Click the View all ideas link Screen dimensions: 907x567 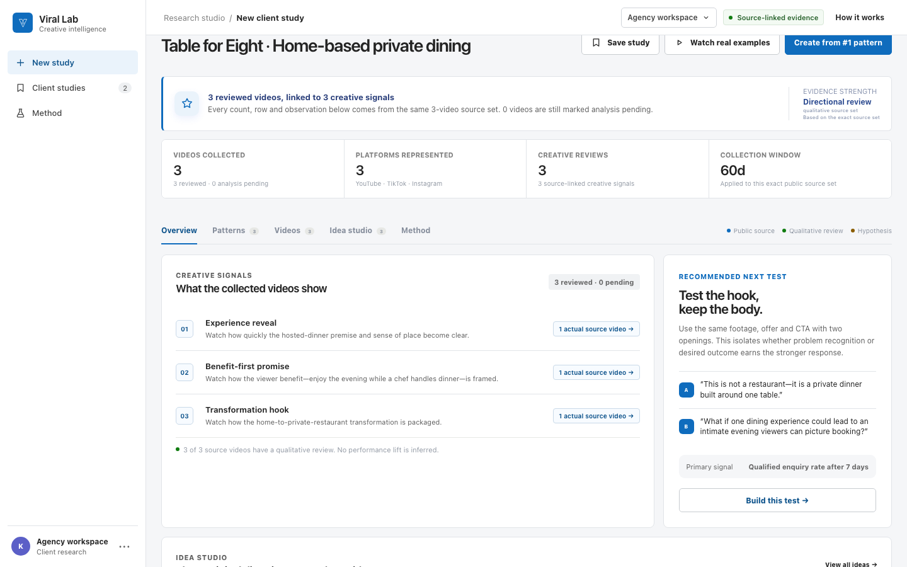tap(851, 564)
